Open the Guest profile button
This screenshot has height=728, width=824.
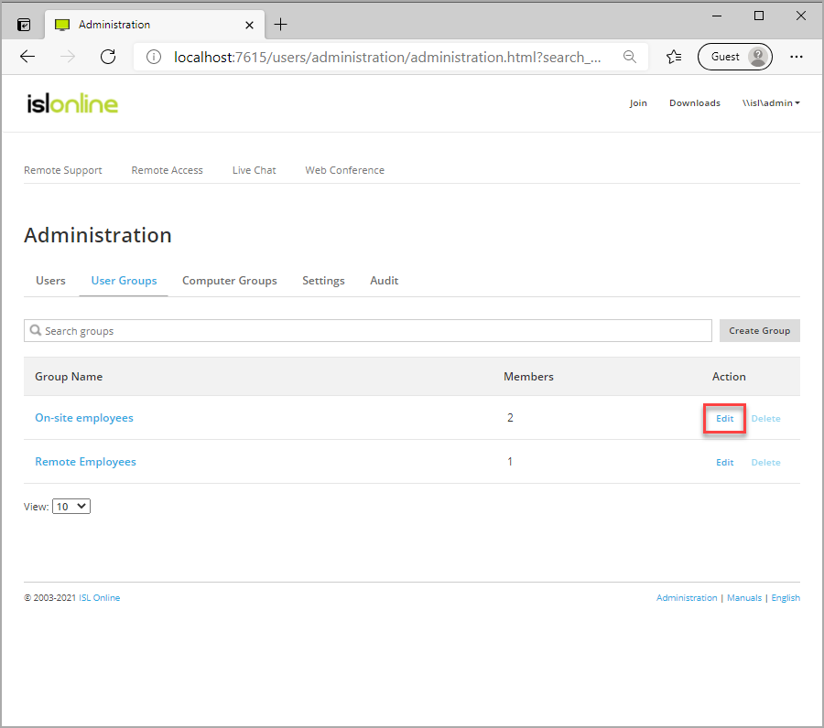[734, 57]
